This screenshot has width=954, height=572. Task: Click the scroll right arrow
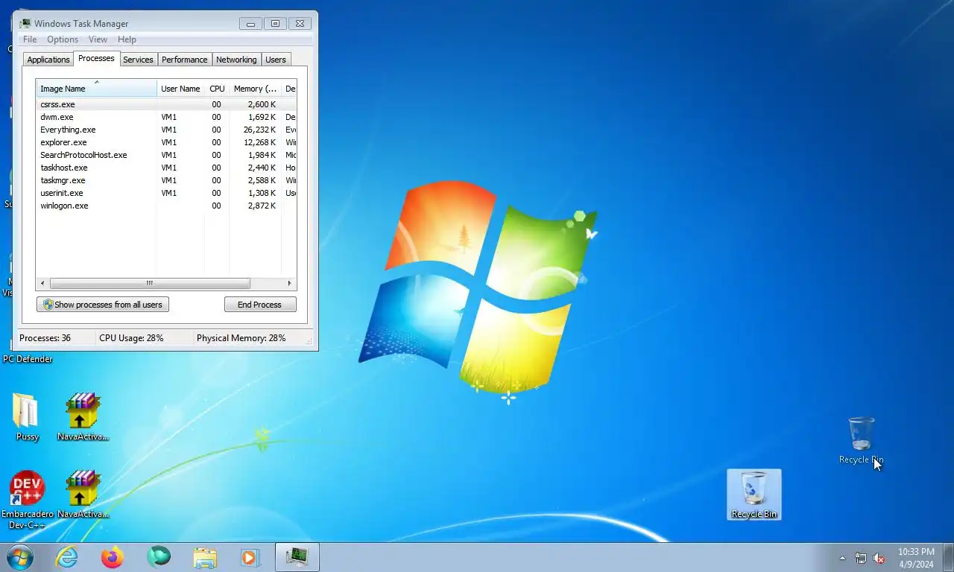pyautogui.click(x=290, y=284)
